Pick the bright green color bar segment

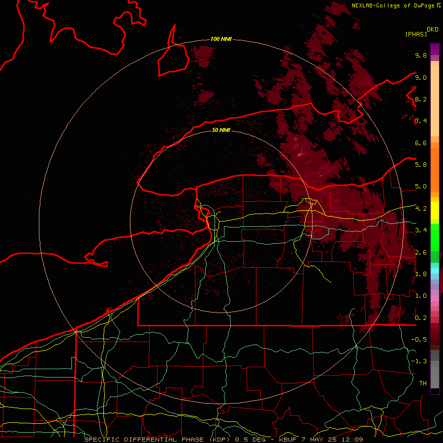click(435, 238)
